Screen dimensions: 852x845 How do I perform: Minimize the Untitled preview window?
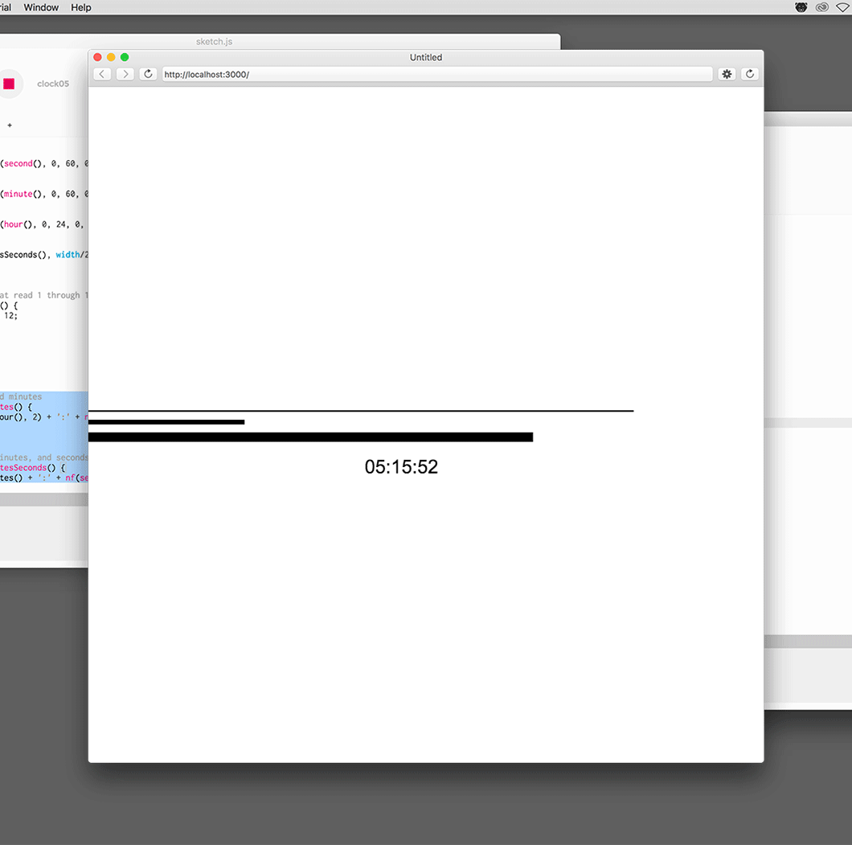point(111,57)
